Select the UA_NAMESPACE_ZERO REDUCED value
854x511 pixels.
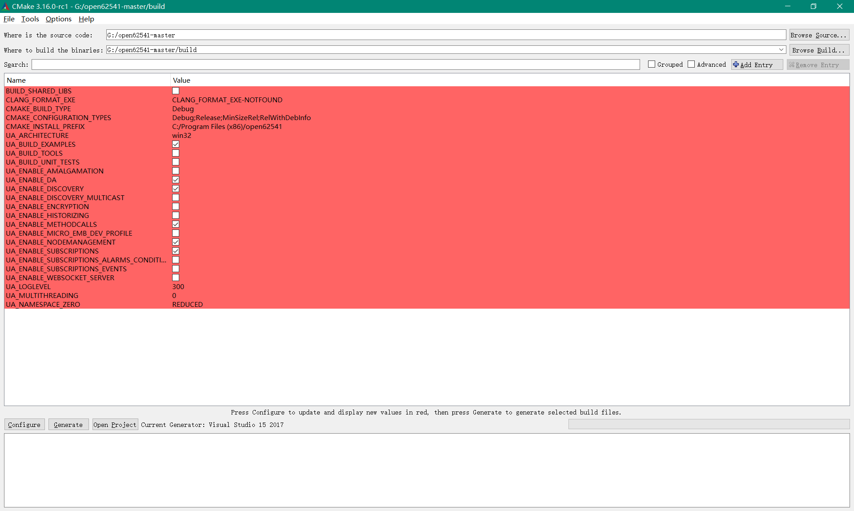click(187, 304)
